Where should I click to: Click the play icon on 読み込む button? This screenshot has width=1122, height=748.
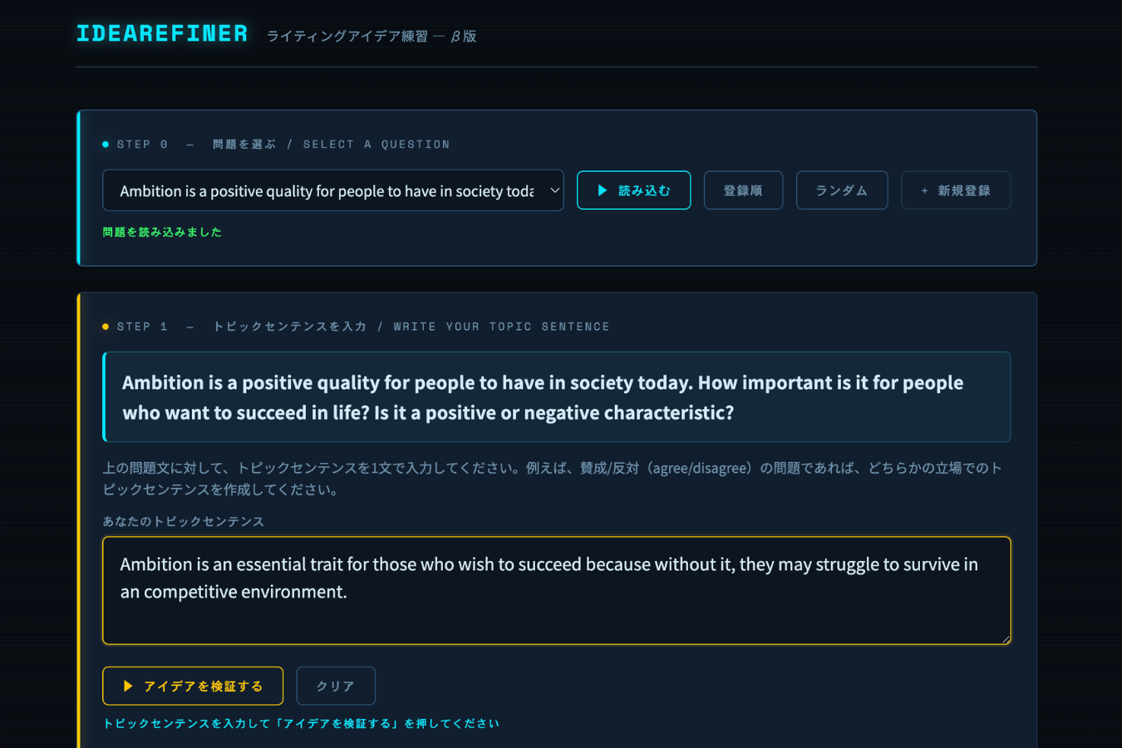pyautogui.click(x=601, y=190)
